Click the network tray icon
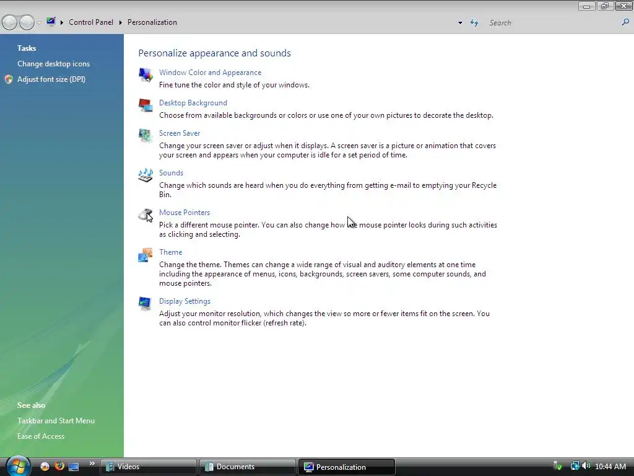The width and height of the screenshot is (634, 476). tap(575, 466)
